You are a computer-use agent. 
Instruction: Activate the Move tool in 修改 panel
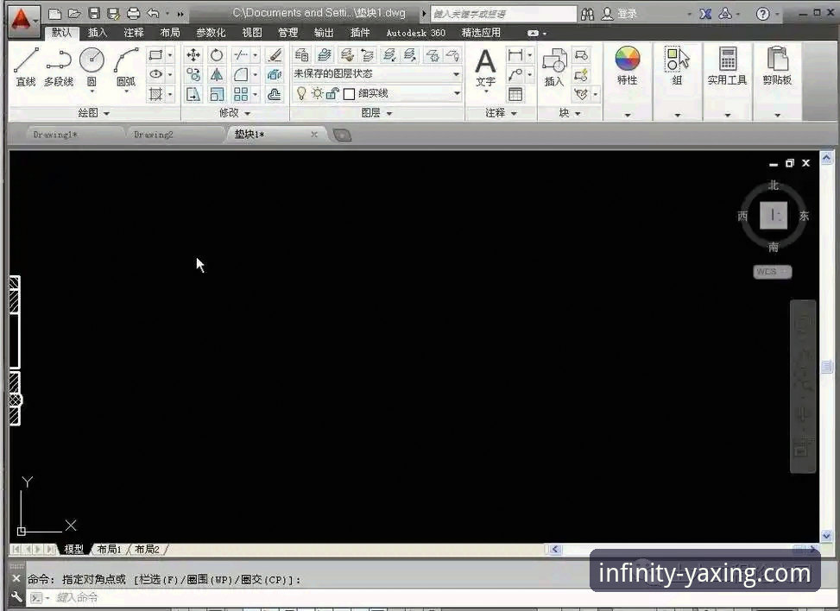[x=193, y=55]
